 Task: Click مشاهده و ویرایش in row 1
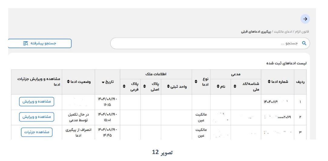(x=37, y=102)
